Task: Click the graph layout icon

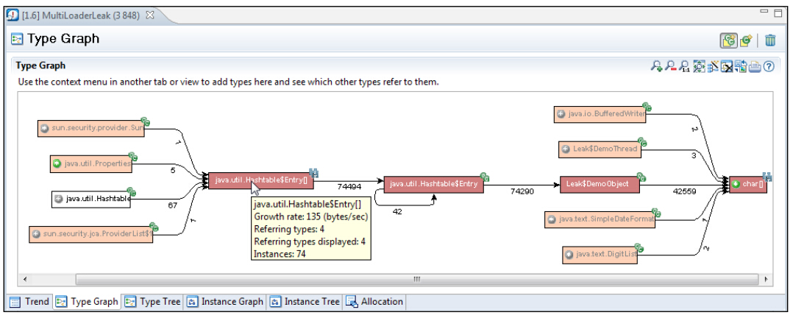Action: pos(713,66)
